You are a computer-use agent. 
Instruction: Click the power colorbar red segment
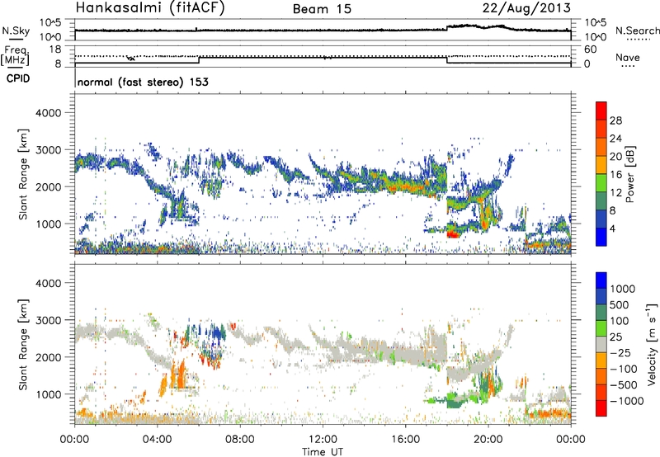tap(601, 111)
